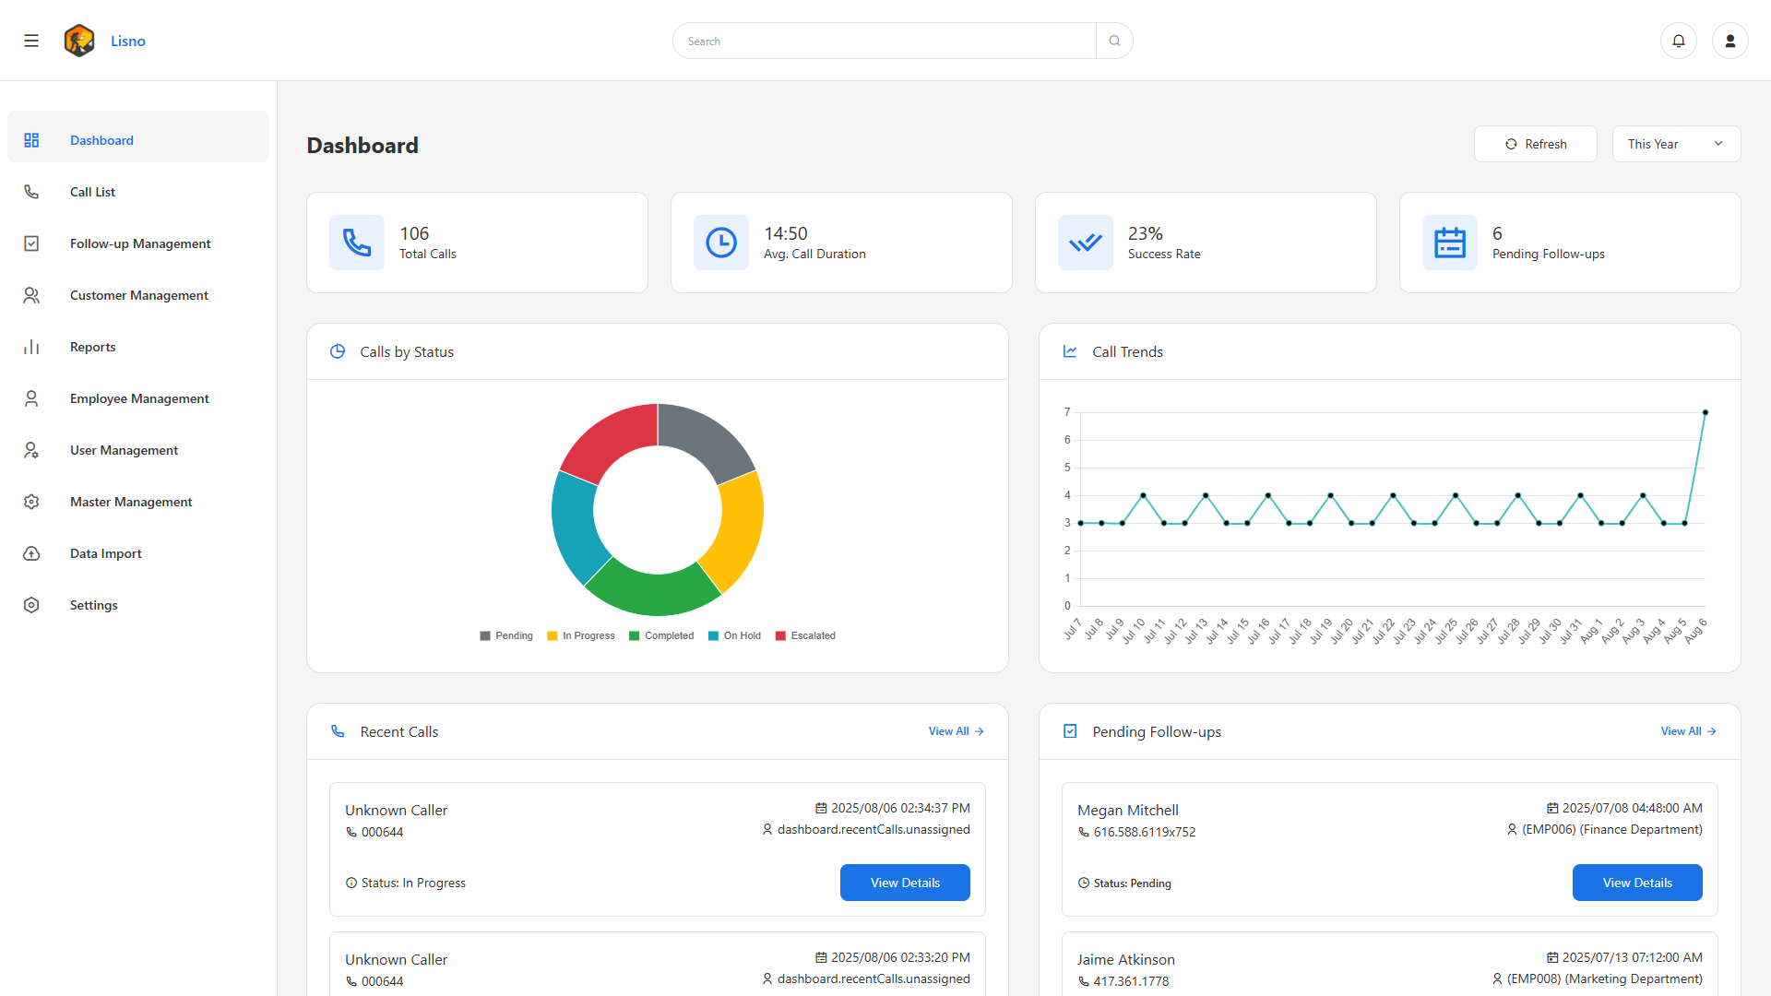Toggle the Escalated legend entry
This screenshot has height=996, width=1771.
coord(805,635)
